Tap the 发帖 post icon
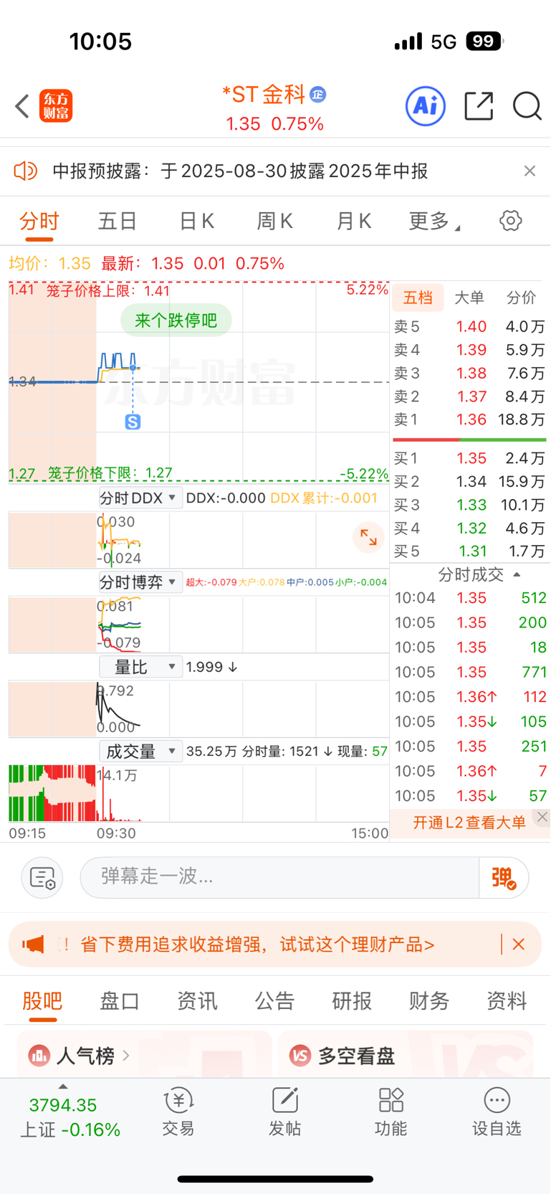The width and height of the screenshot is (551, 1194). tap(284, 1112)
